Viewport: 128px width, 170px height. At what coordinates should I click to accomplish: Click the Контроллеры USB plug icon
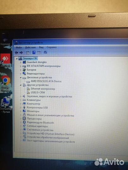24,107
